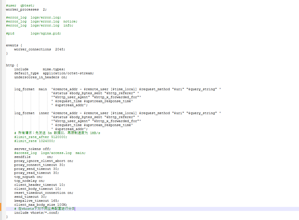Click the 'events {' block opener

tap(14, 46)
